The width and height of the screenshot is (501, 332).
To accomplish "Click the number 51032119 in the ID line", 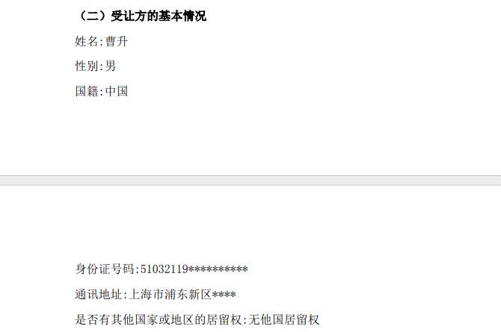I will point(165,269).
